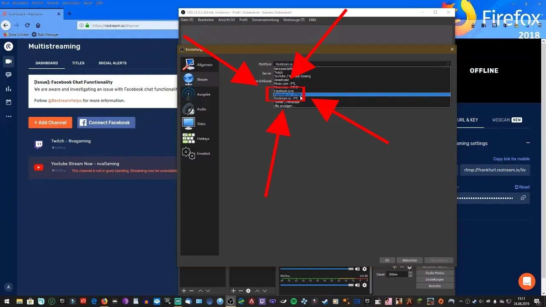Open the Windows Start menu
Viewport: 546px width, 307px height.
point(6,301)
